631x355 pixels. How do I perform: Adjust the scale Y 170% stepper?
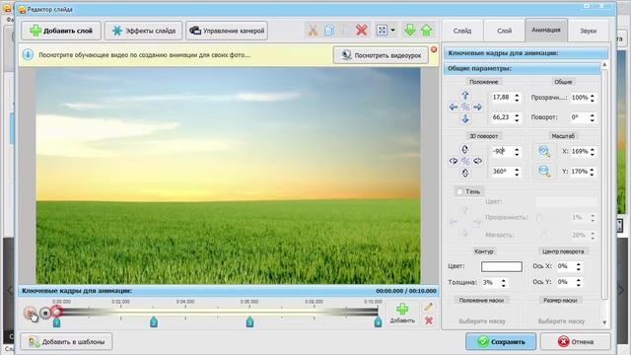pos(593,172)
